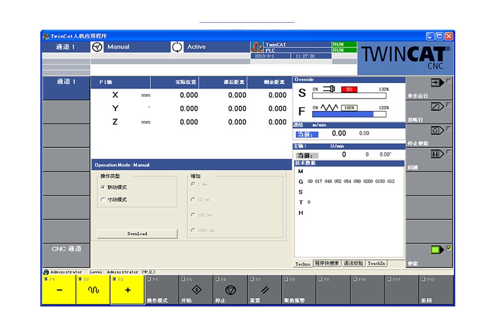This screenshot has width=499, height=332.
Task: Click the TwinCat app icon in title bar
Action: (x=46, y=36)
